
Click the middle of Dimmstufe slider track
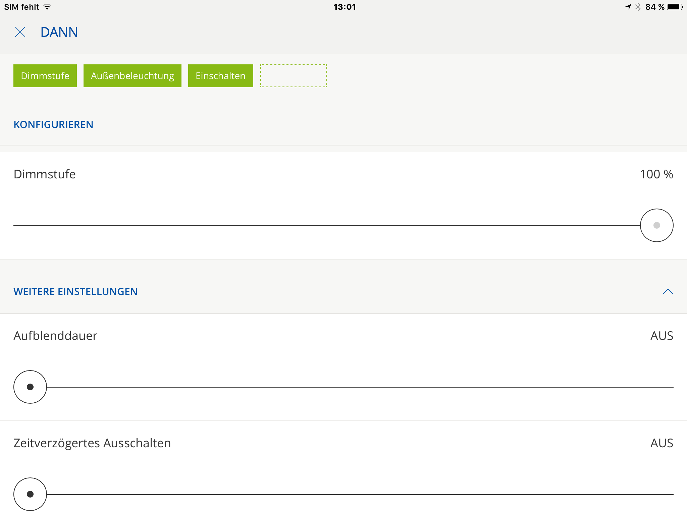327,226
